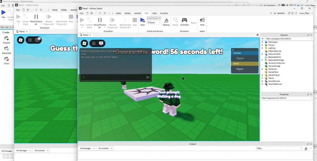The image size is (317, 161).
Task: Close the Place1 tab in front window
Action: [x=90, y=35]
